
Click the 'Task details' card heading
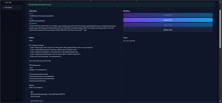coord(33,11)
